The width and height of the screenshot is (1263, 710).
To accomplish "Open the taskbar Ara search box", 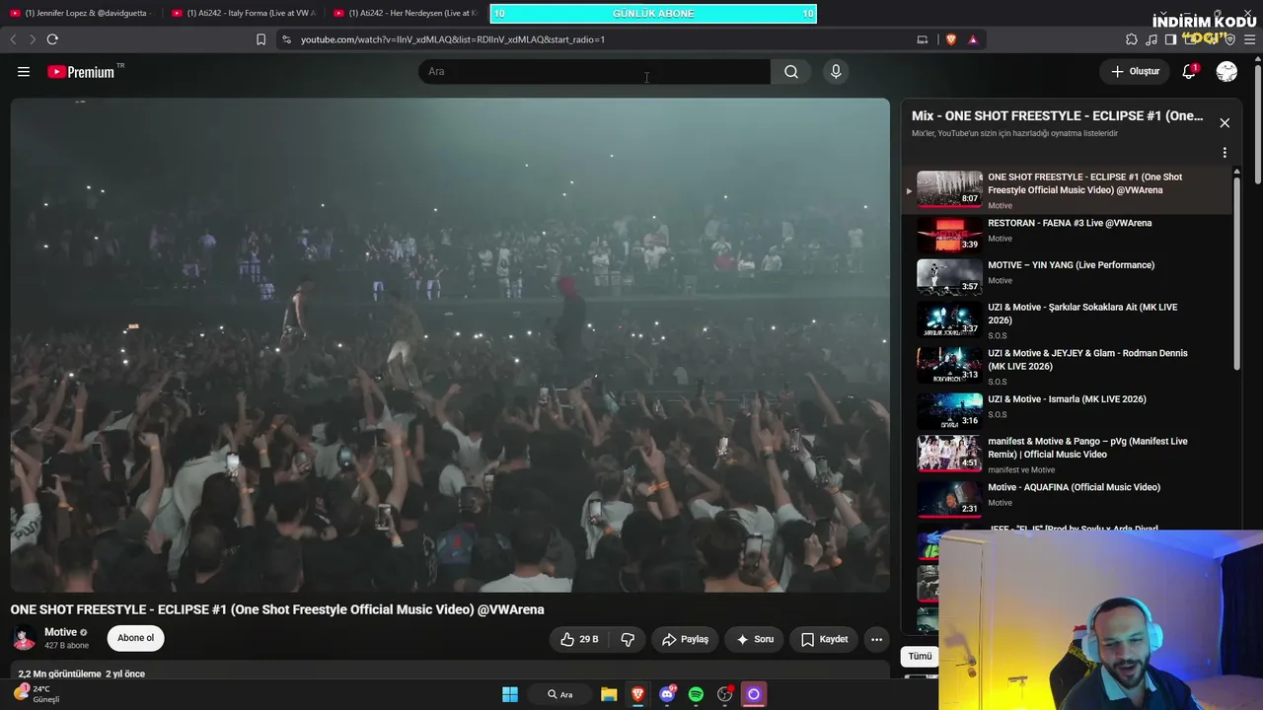I will (560, 694).
